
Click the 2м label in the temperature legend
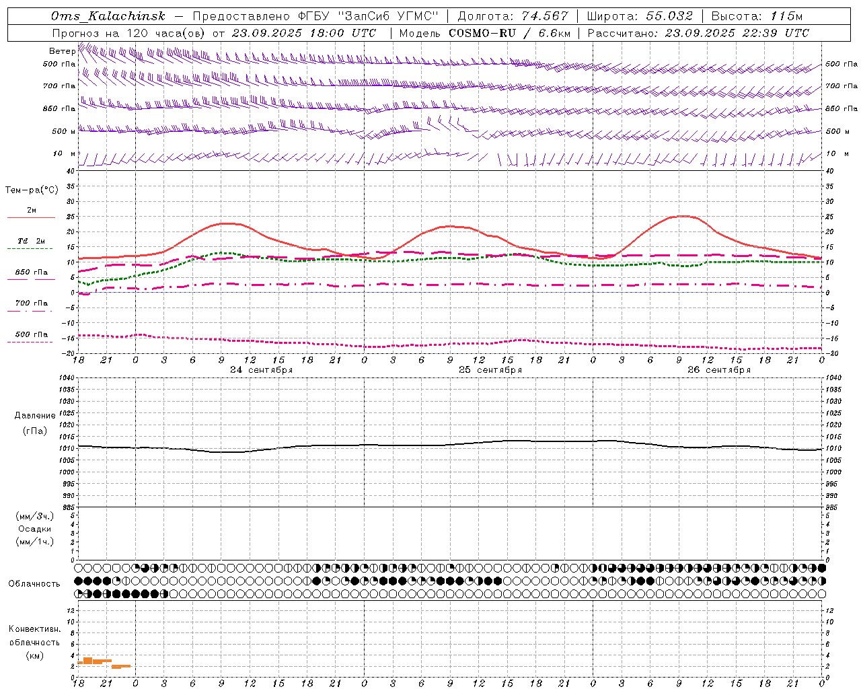pos(32,211)
